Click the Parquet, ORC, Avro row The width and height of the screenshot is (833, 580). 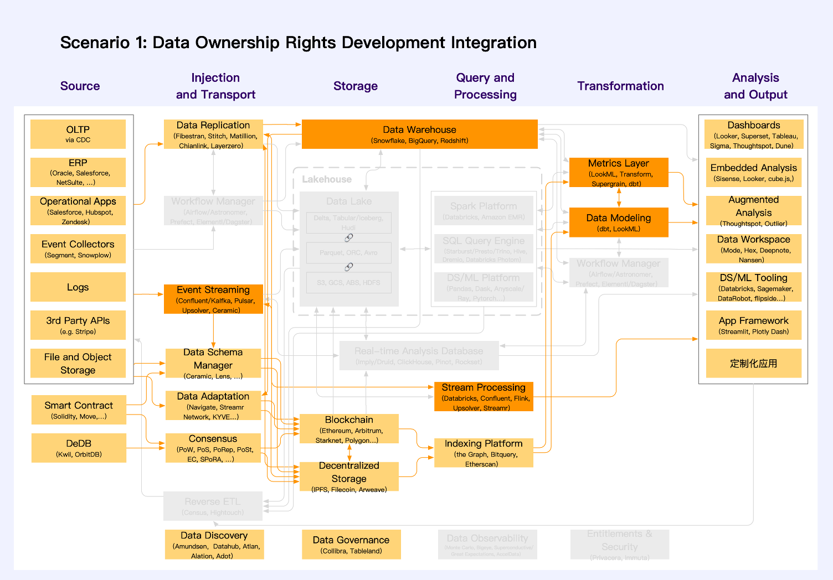pos(349,252)
